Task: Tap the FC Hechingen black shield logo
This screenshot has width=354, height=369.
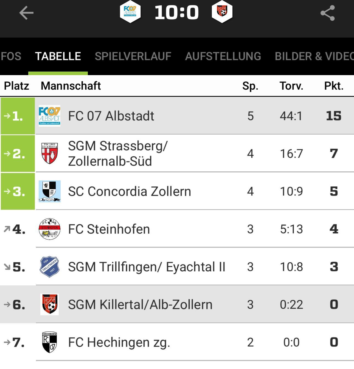Action: (49, 342)
